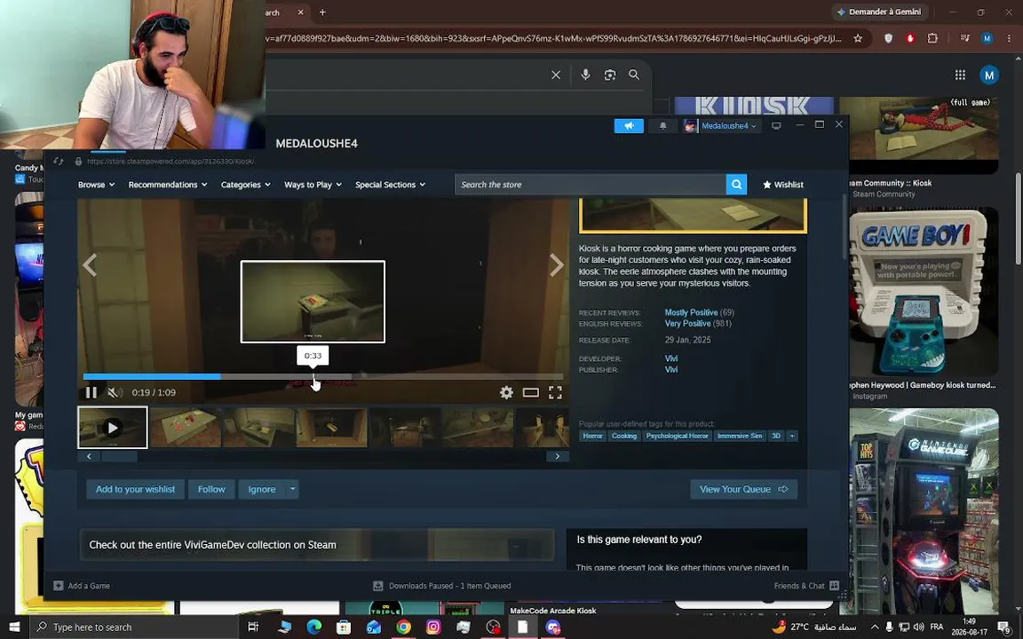The image size is (1023, 639).
Task: Add a tag with the plus button
Action: click(792, 436)
